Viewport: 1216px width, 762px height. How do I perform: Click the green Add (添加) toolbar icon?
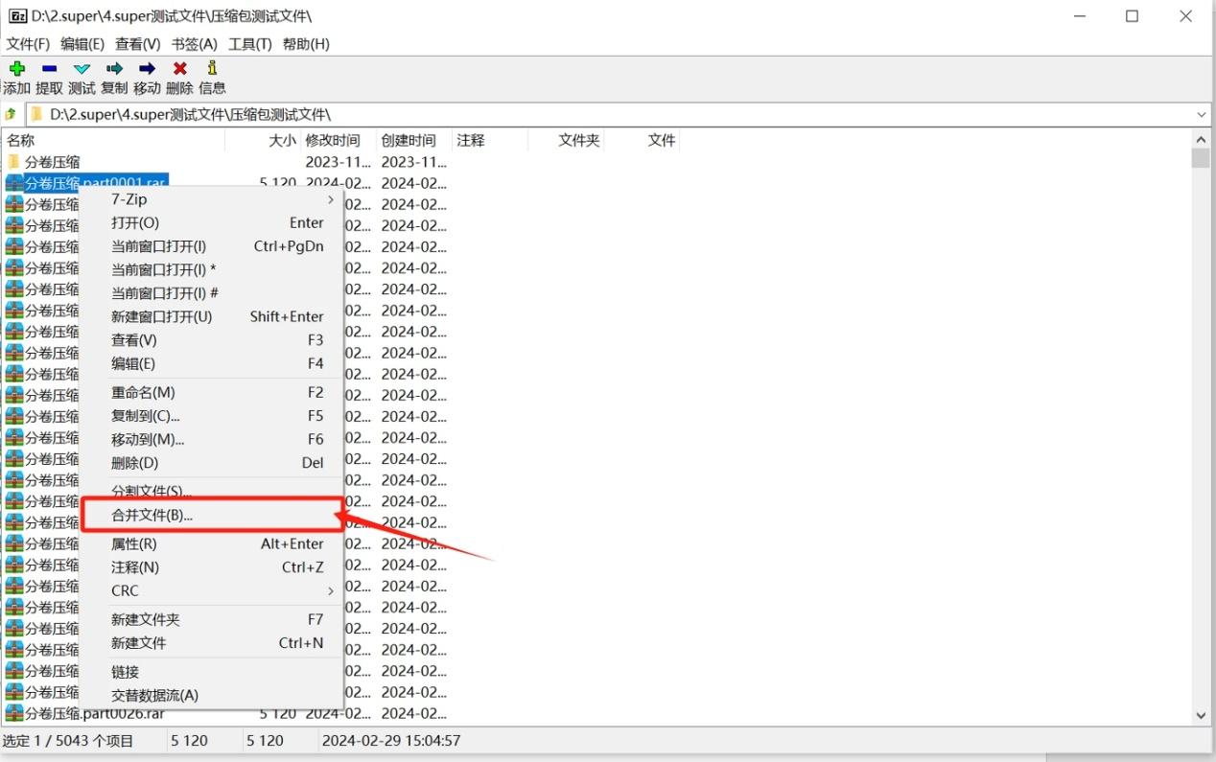(16, 69)
